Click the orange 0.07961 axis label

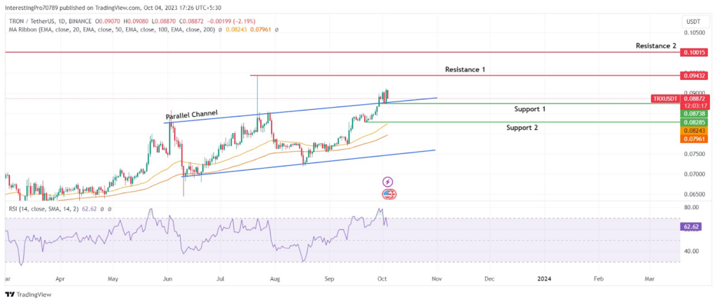point(694,139)
